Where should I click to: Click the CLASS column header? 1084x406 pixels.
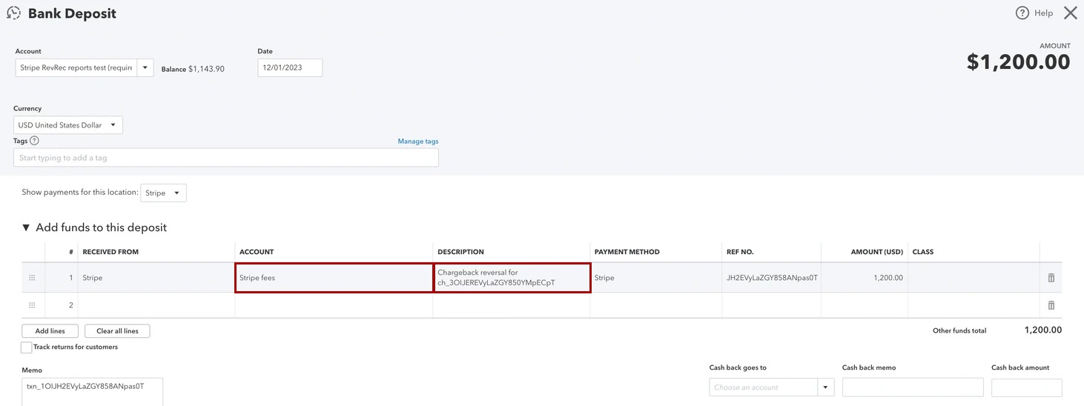pyautogui.click(x=923, y=252)
